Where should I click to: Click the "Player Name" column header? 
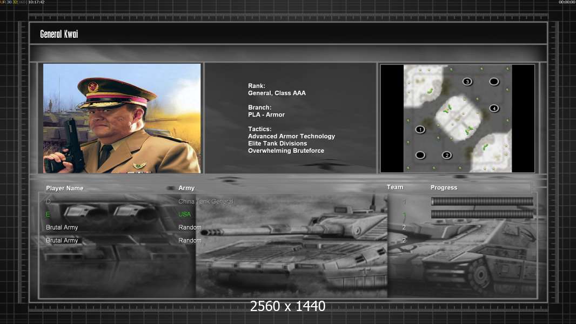65,188
